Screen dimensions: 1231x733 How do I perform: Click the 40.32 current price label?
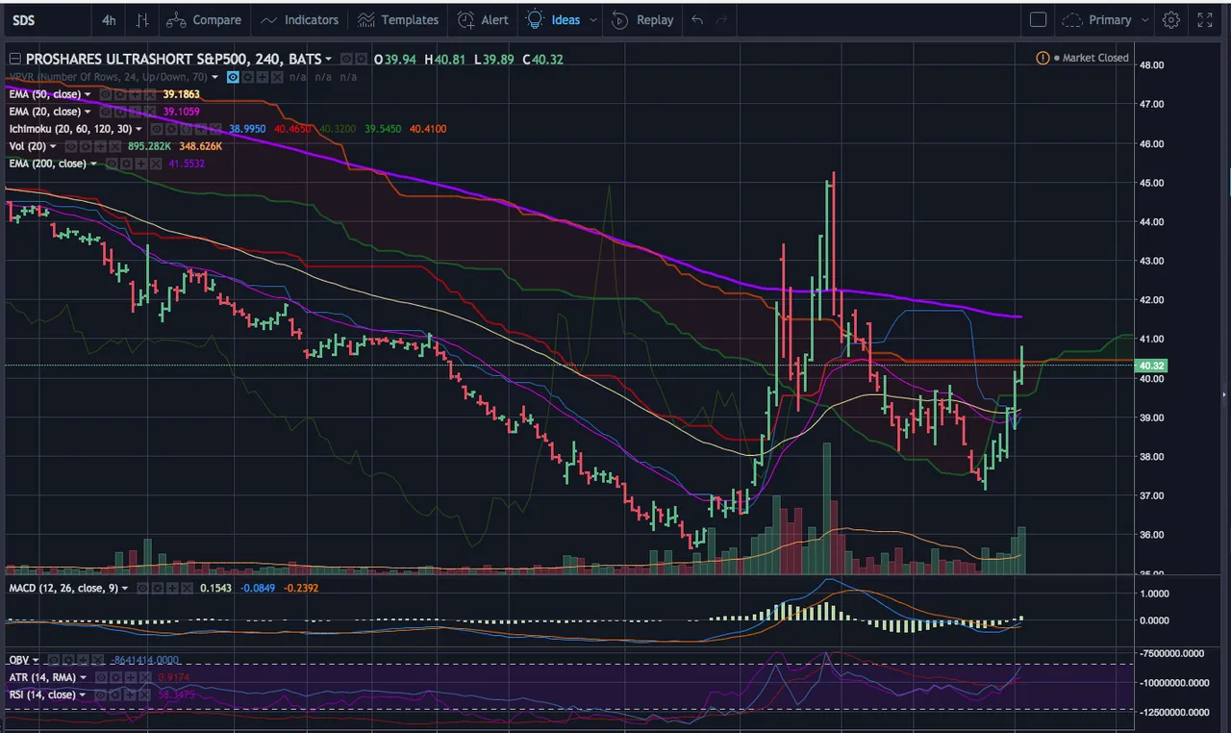click(1152, 366)
